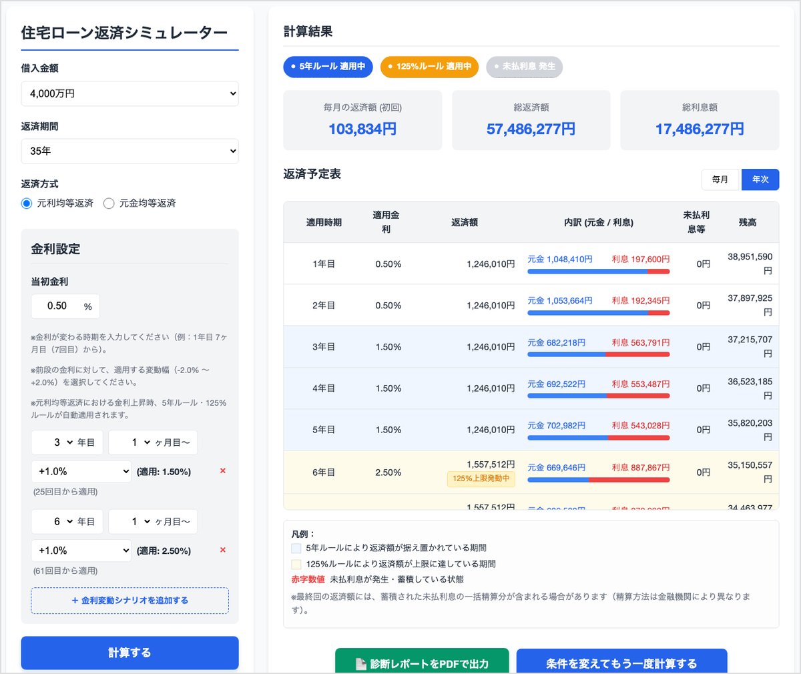The height and width of the screenshot is (674, 801).
Task: Switch schedule view to 毎月
Action: click(x=721, y=180)
